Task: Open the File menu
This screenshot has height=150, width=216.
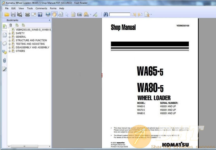Action: tap(7, 8)
